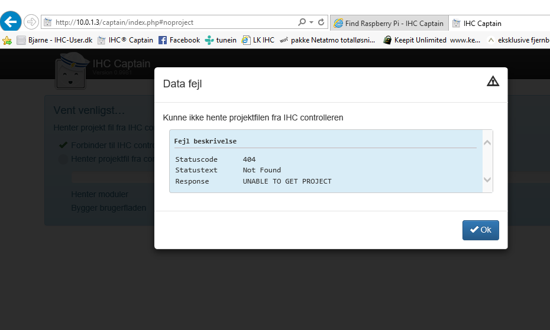Open the Facebook bookmark
Image resolution: width=550 pixels, height=330 pixels.
(x=179, y=40)
